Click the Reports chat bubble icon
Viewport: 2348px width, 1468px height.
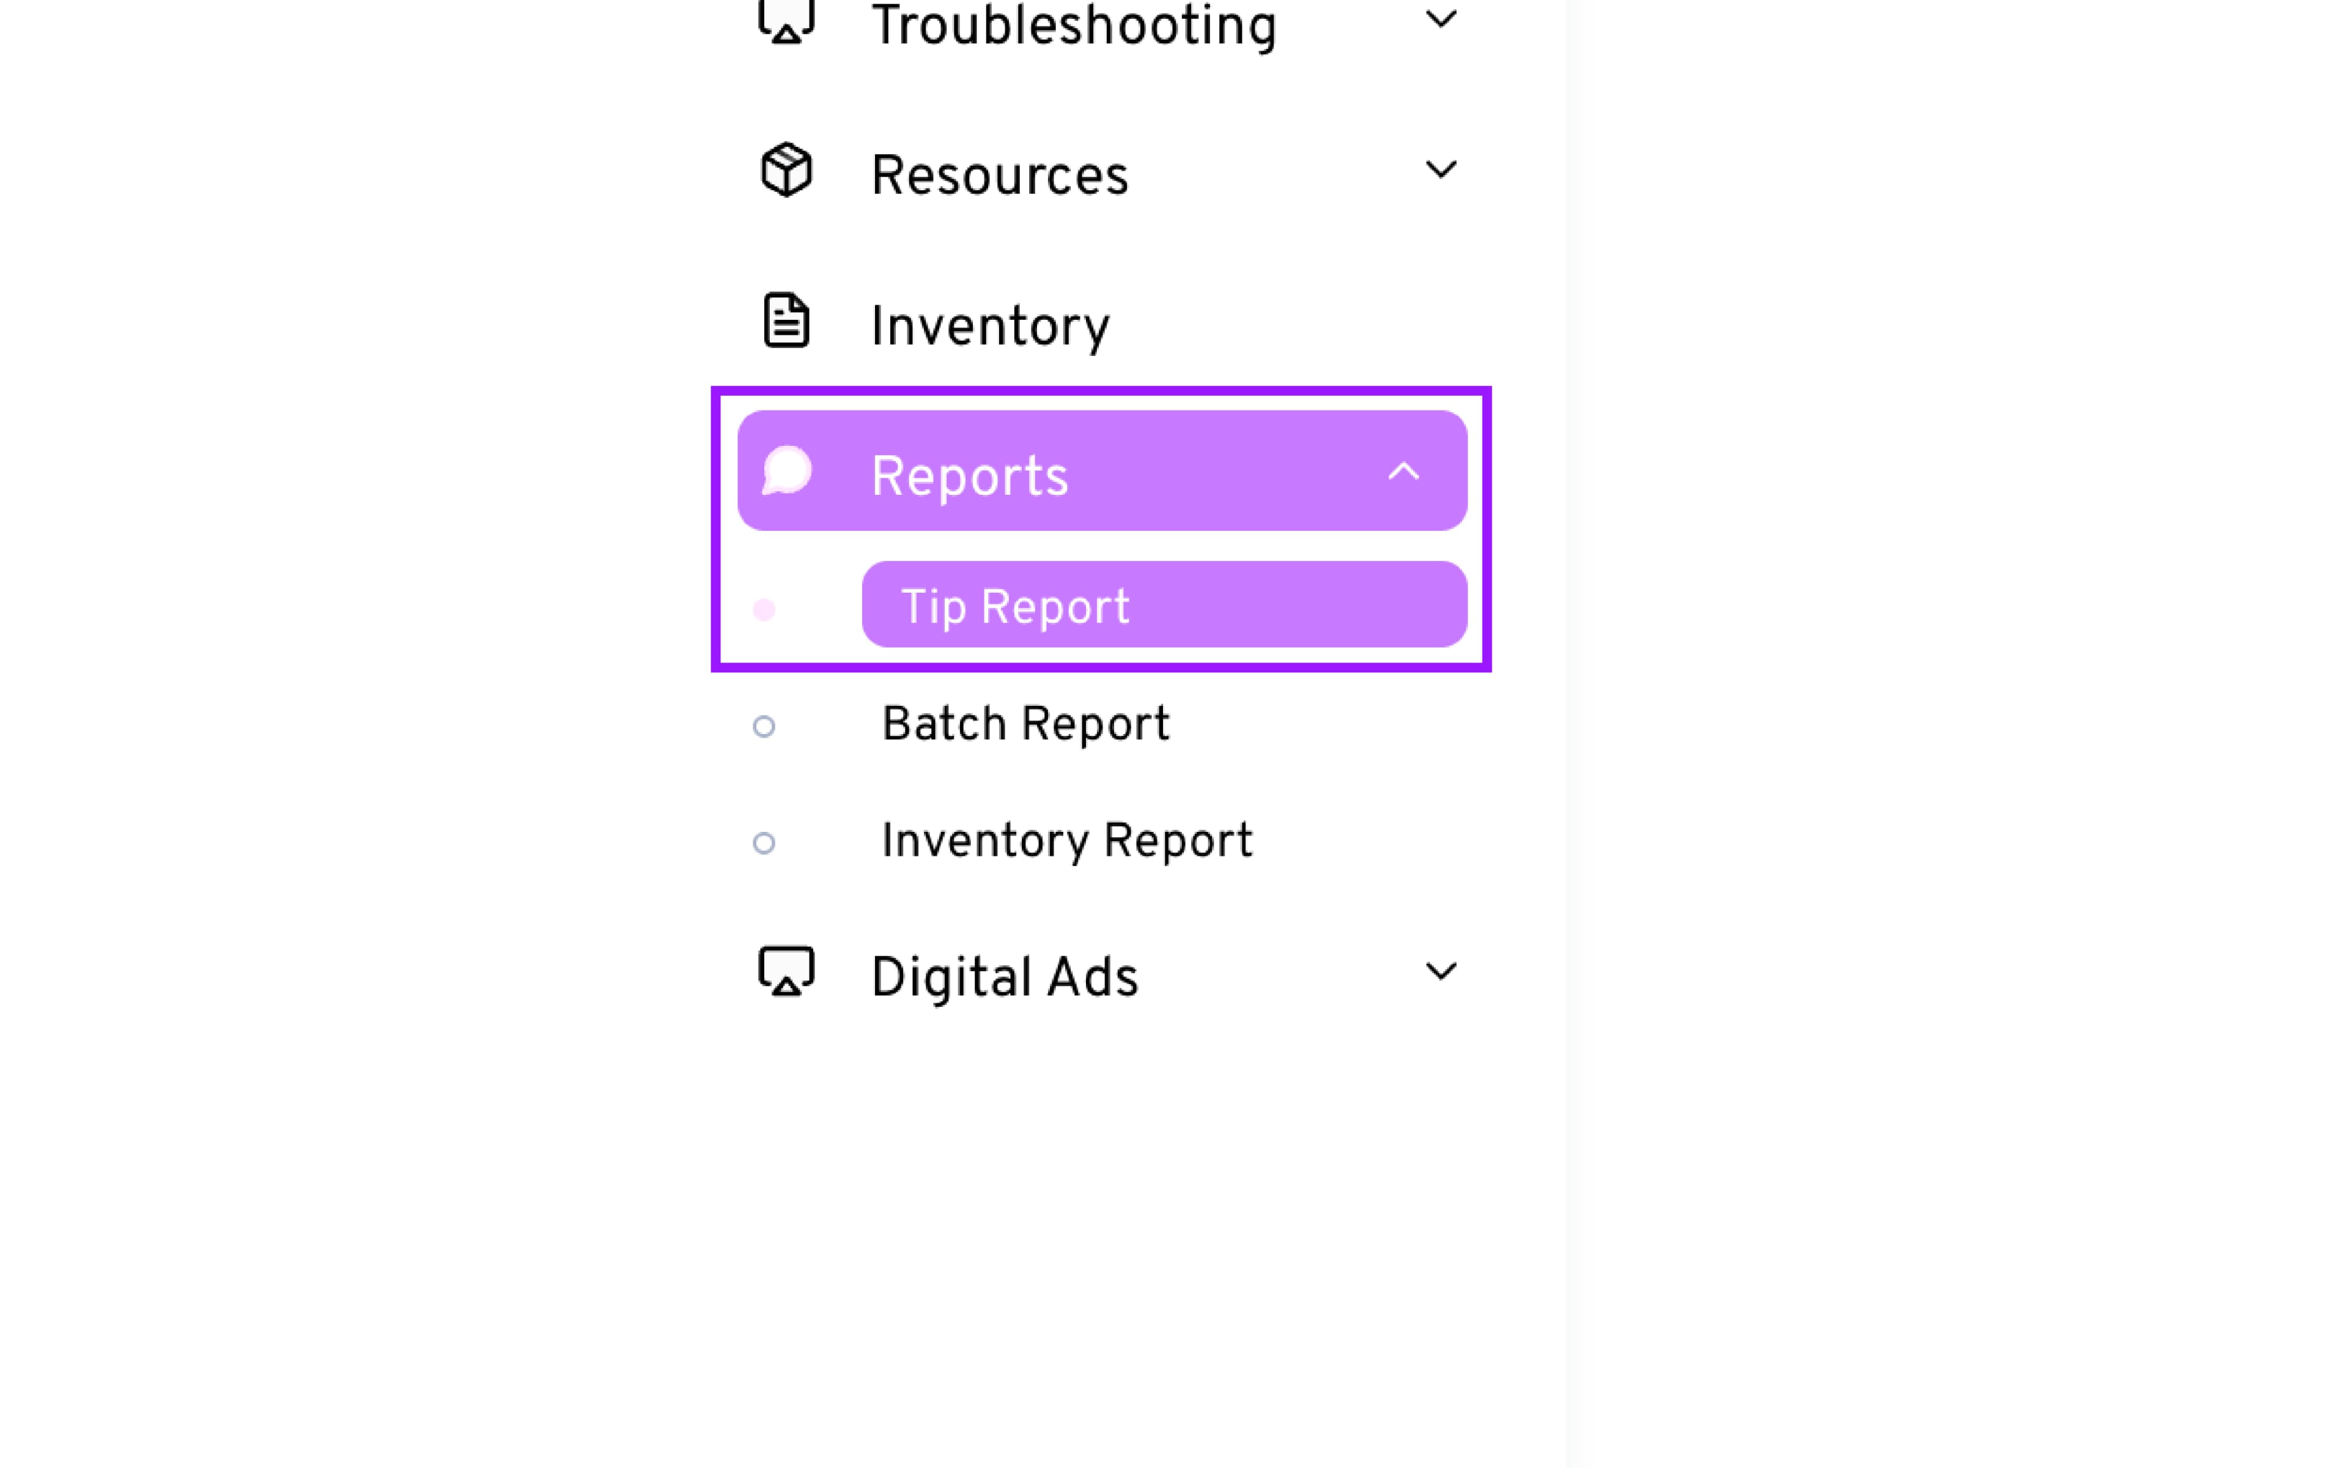[786, 471]
